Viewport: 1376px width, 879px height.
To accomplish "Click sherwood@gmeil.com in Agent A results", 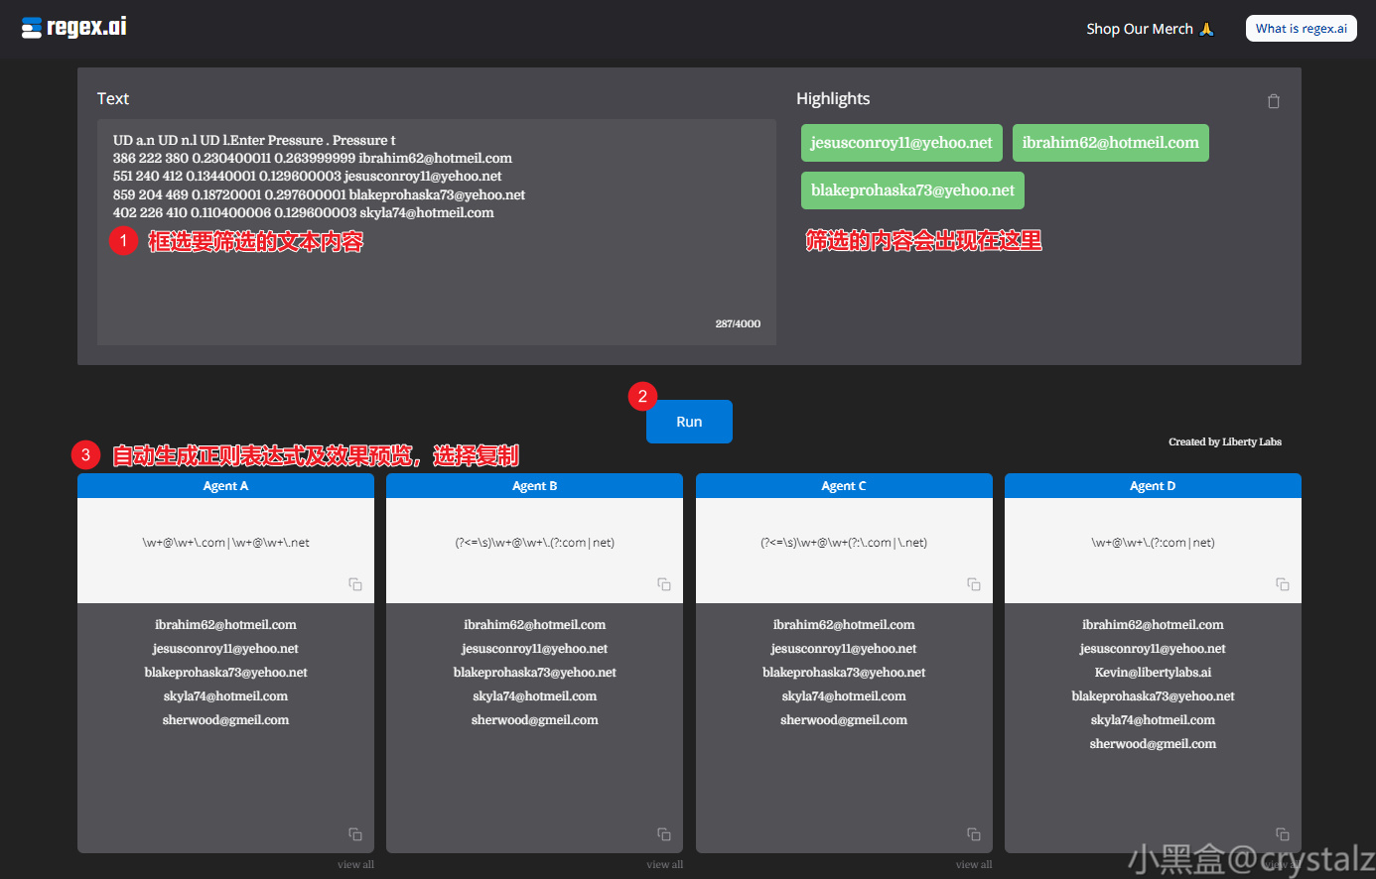I will click(225, 720).
